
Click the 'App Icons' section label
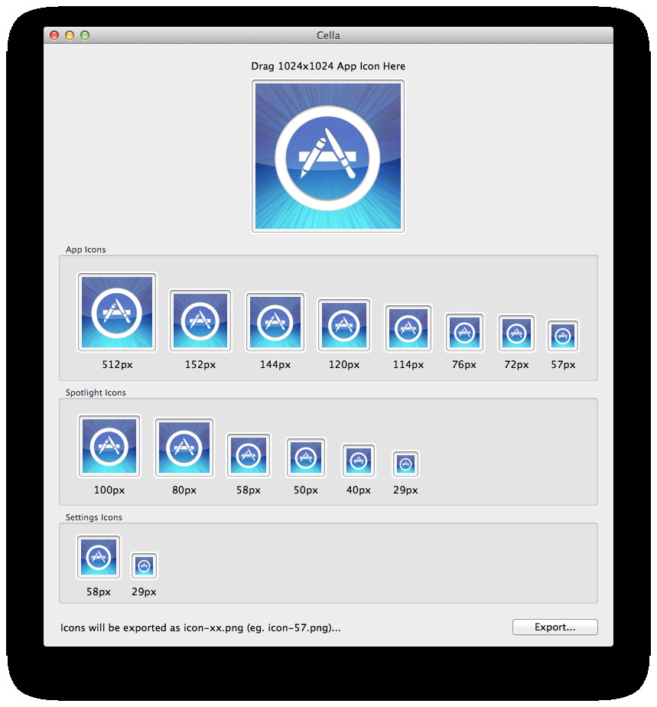pos(86,249)
